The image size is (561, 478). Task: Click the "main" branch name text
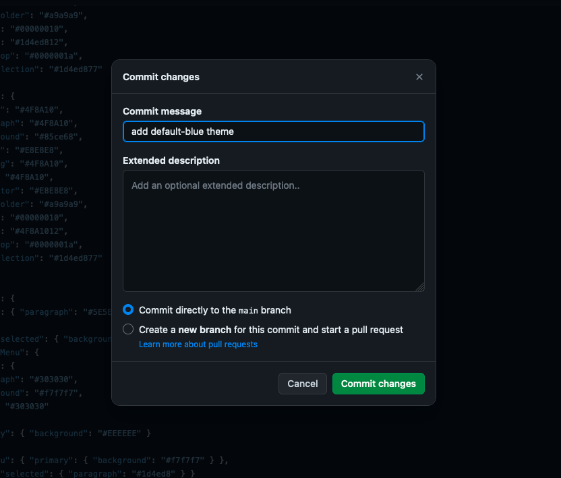click(248, 311)
